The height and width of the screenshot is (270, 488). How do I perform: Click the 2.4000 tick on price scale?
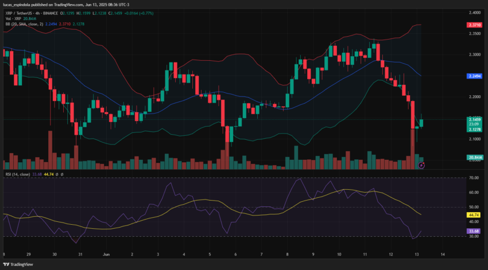(475, 13)
